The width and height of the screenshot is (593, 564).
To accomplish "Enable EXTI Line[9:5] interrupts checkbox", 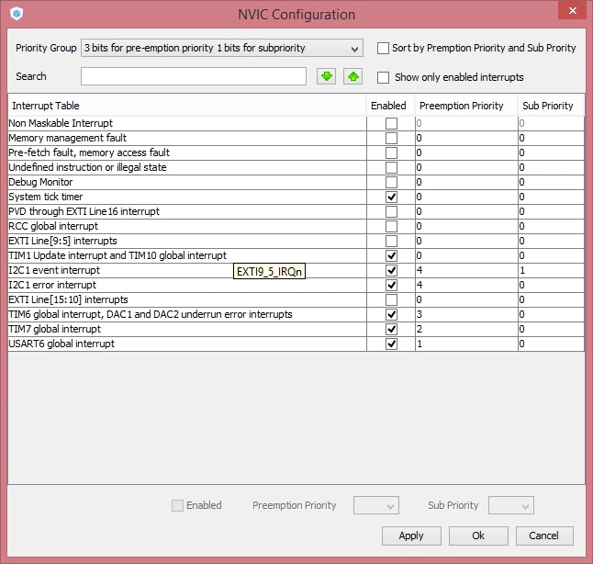I will [391, 241].
